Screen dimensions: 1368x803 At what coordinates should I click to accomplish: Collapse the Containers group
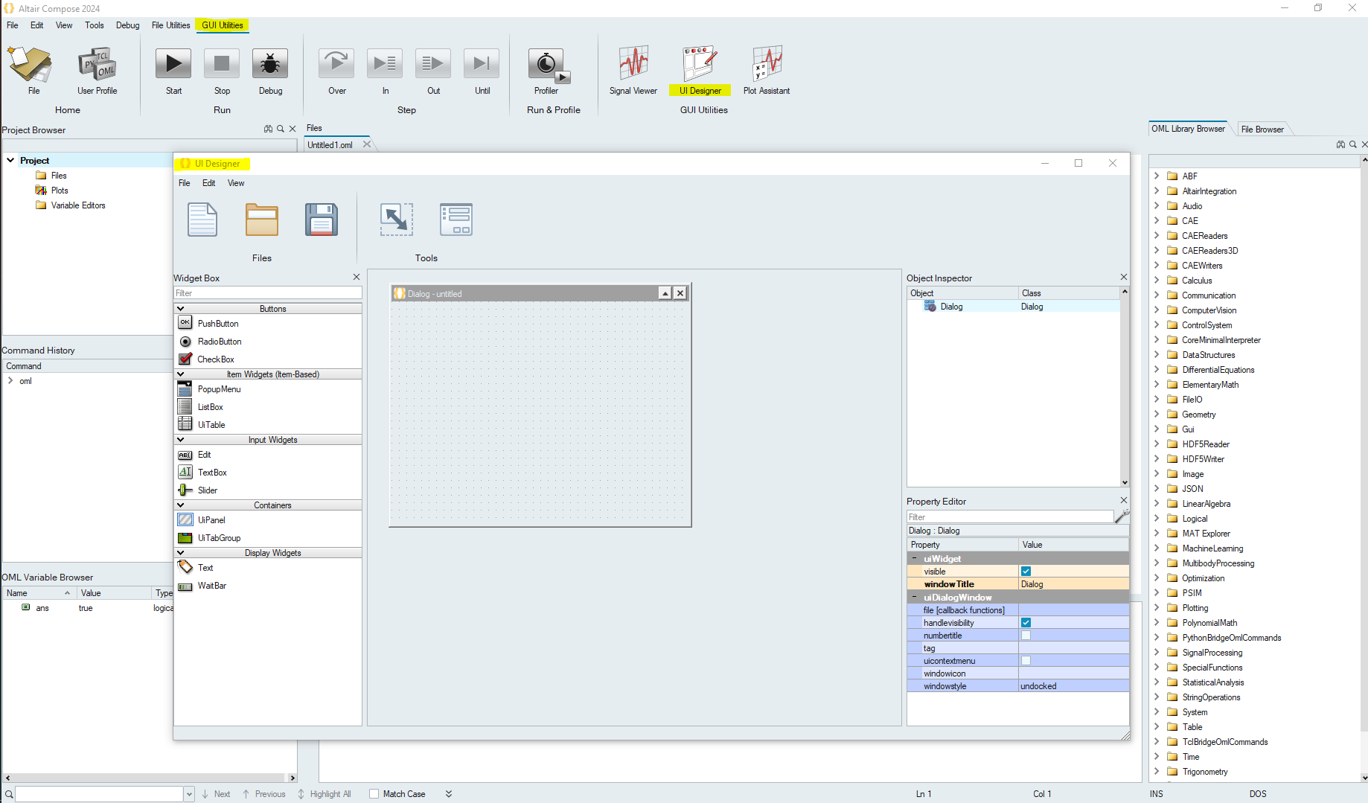(x=180, y=505)
